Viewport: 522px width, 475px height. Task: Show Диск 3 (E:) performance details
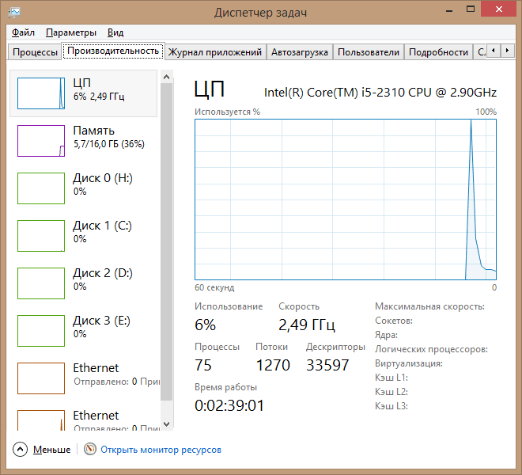click(x=40, y=331)
